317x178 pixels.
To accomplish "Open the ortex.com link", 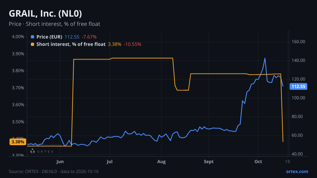I will (297, 171).
